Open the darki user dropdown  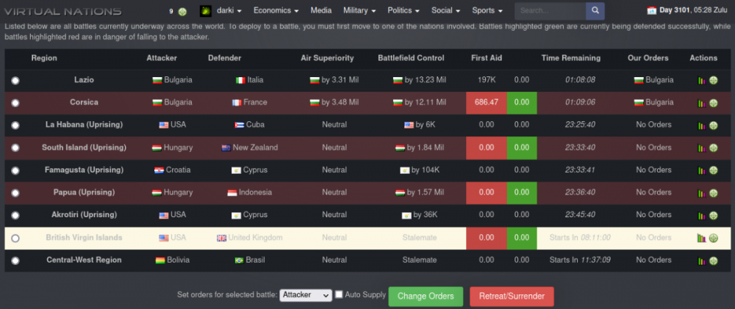pyautogui.click(x=220, y=10)
